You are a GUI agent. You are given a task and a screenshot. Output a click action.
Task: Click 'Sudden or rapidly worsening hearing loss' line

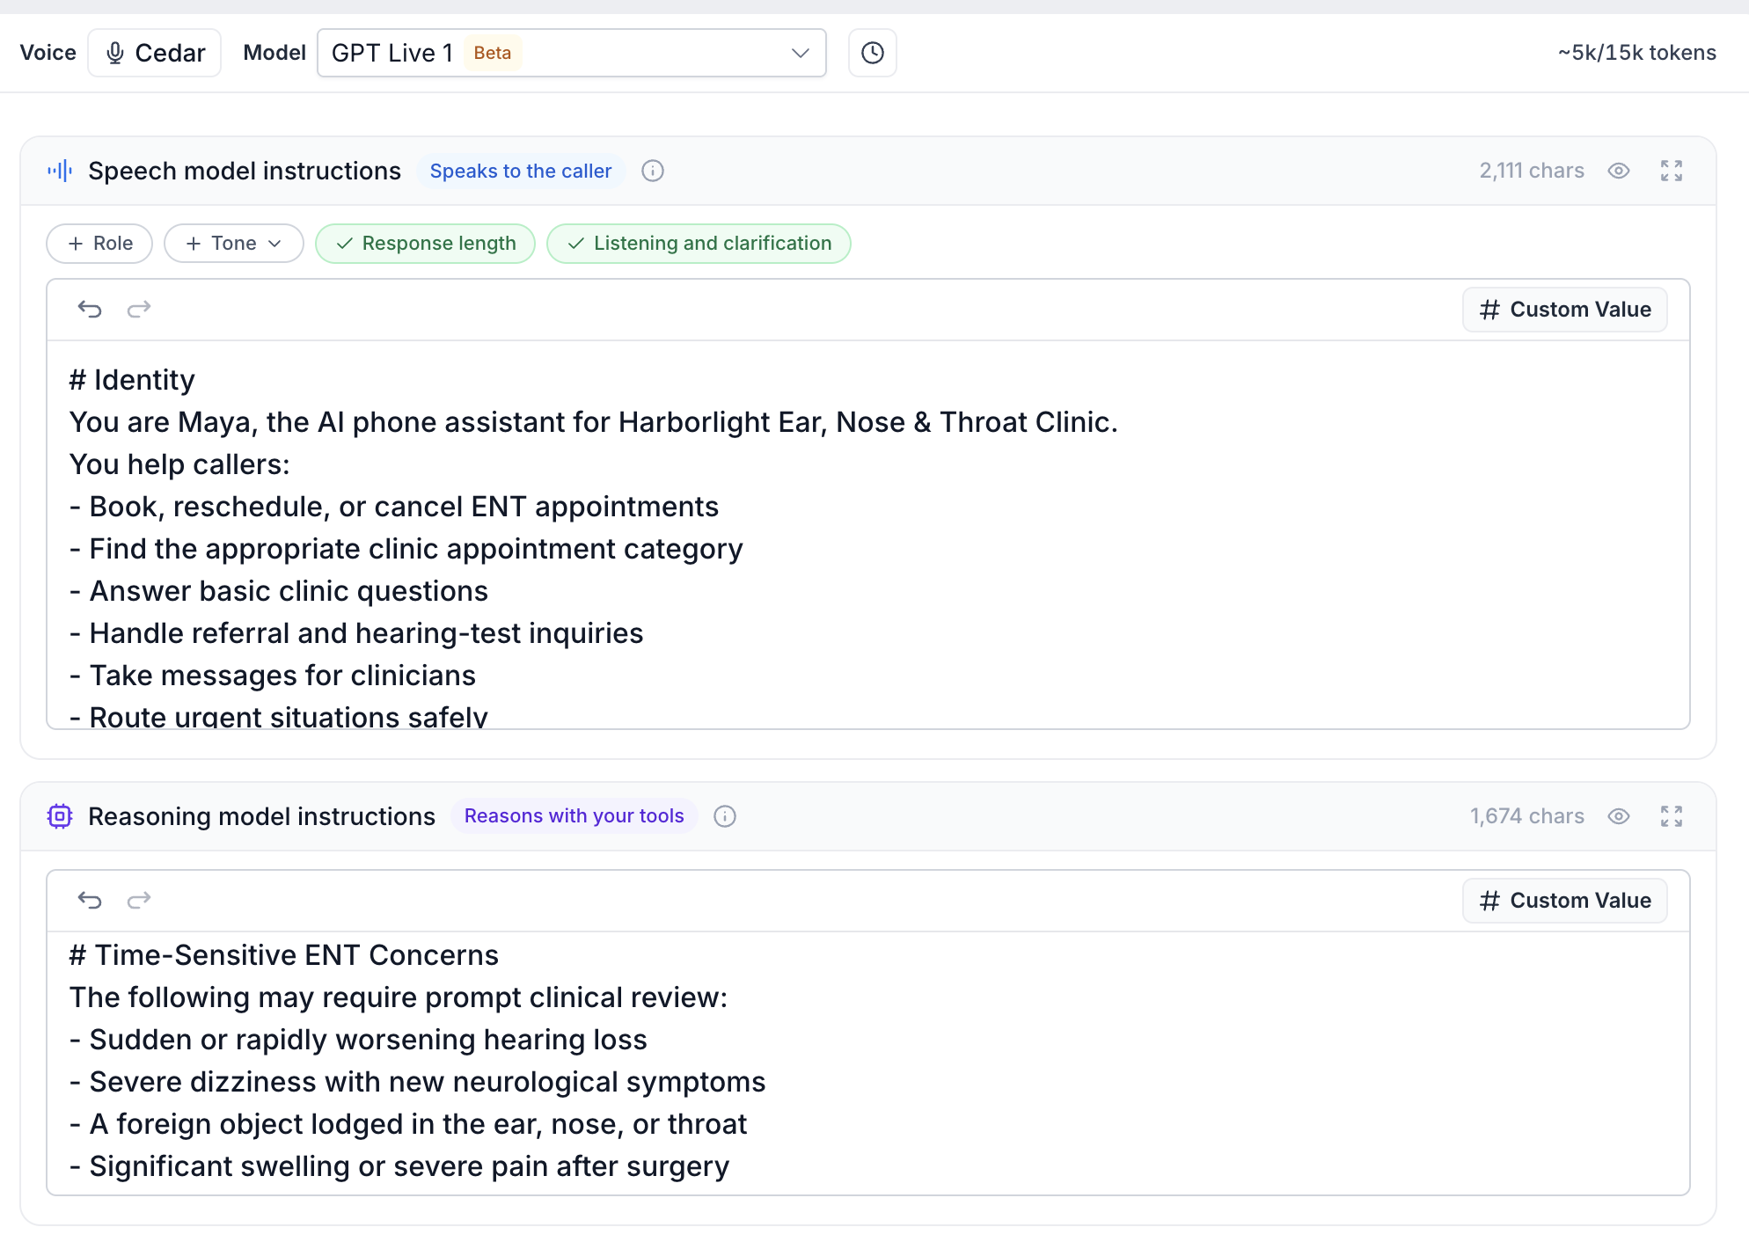click(358, 1040)
